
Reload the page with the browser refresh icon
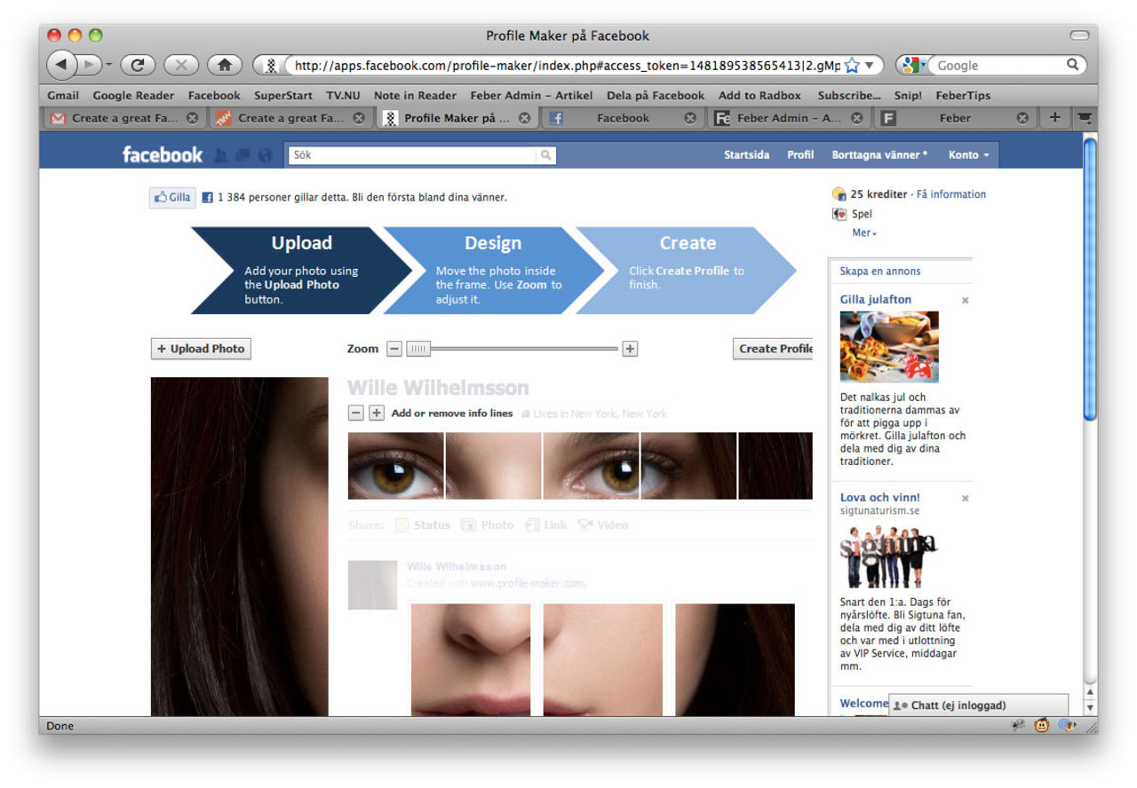[137, 65]
